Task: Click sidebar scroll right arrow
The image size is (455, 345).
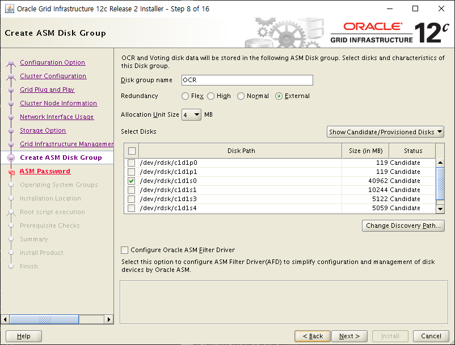Action: 108,320
